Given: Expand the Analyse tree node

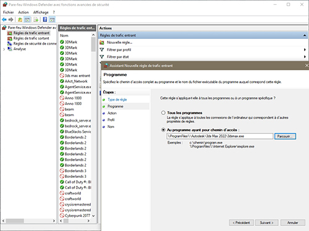Looking at the screenshot, I should (x=4, y=49).
